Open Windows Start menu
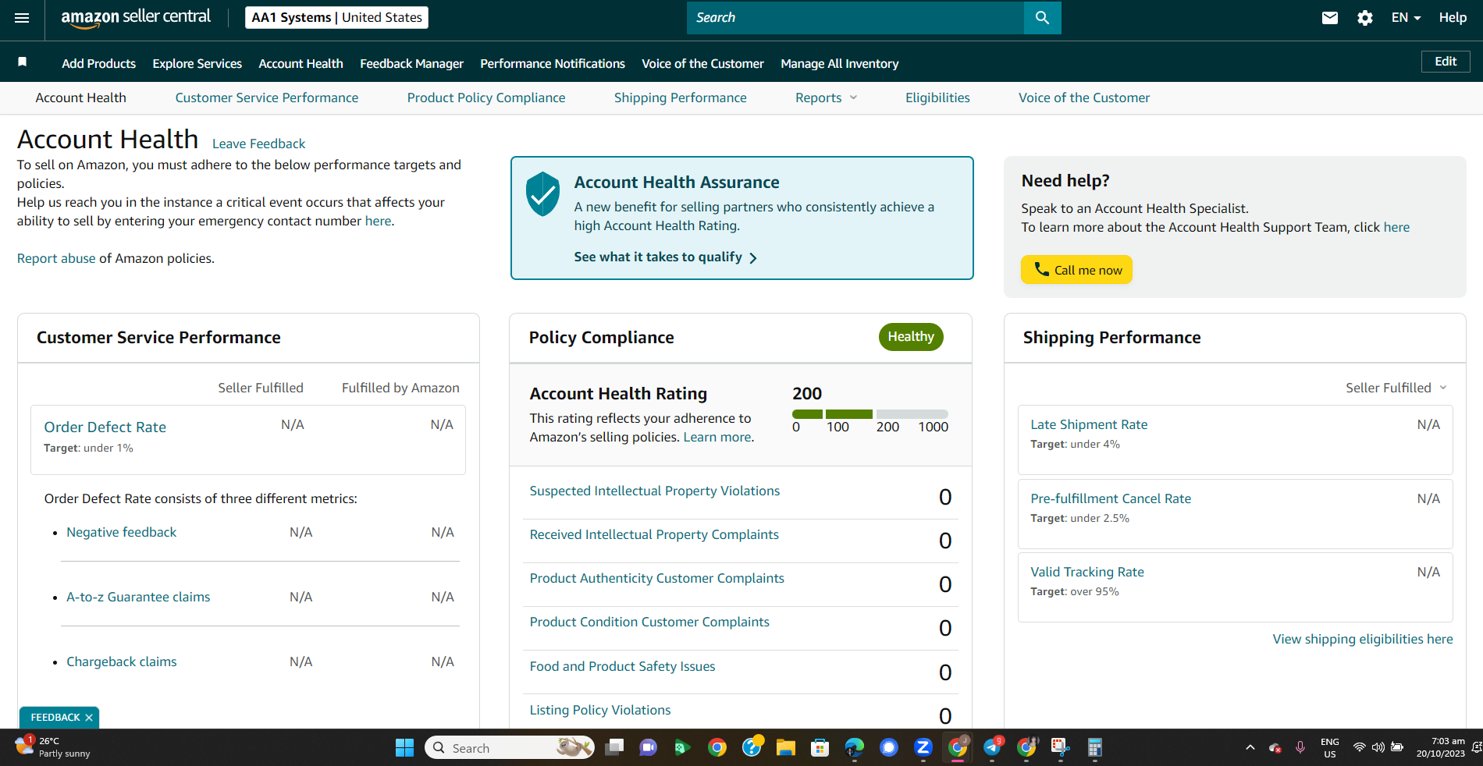The width and height of the screenshot is (1483, 766). (x=404, y=748)
